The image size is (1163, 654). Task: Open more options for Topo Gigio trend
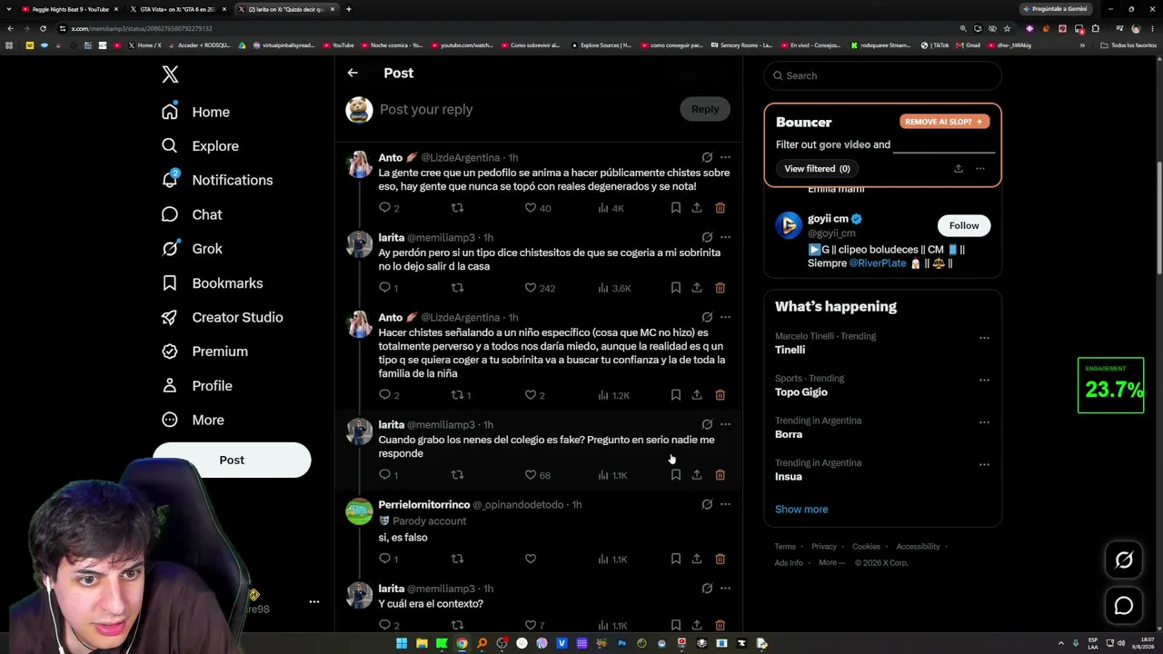point(984,380)
